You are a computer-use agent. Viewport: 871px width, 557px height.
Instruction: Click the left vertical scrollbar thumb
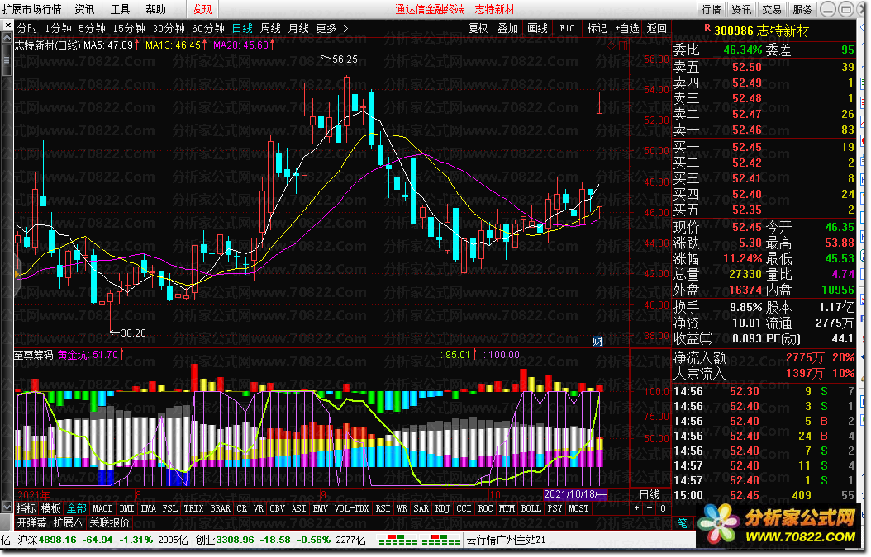pyautogui.click(x=7, y=59)
